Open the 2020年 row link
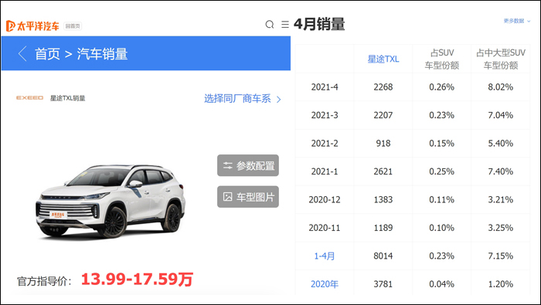The height and width of the screenshot is (305, 541). click(325, 284)
